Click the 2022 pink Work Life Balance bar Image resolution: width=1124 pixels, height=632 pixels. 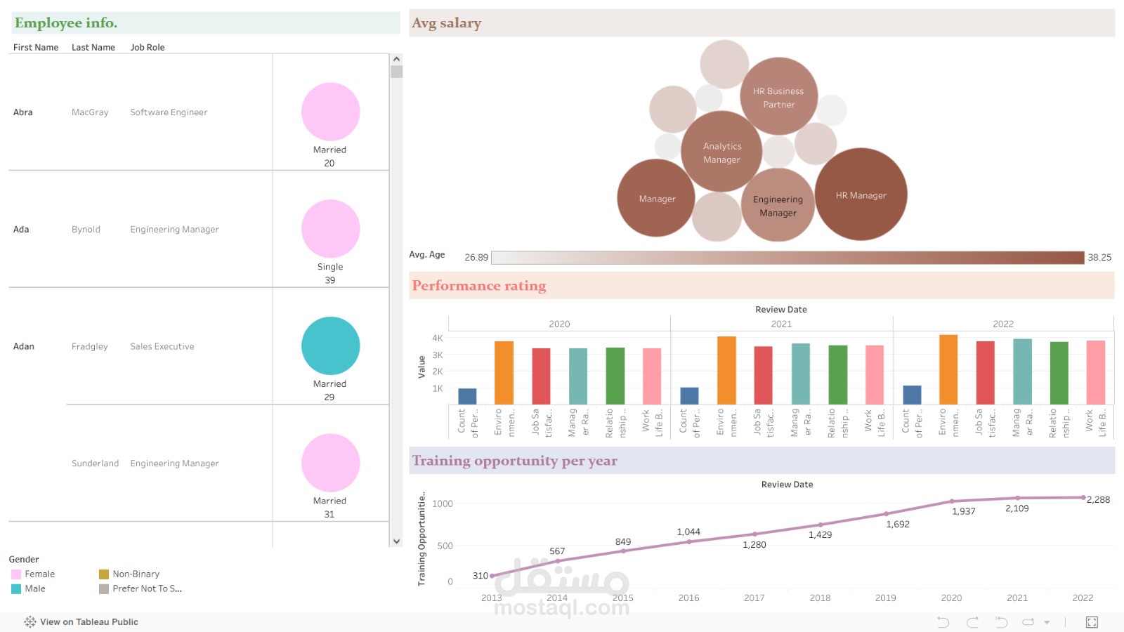(x=1096, y=373)
